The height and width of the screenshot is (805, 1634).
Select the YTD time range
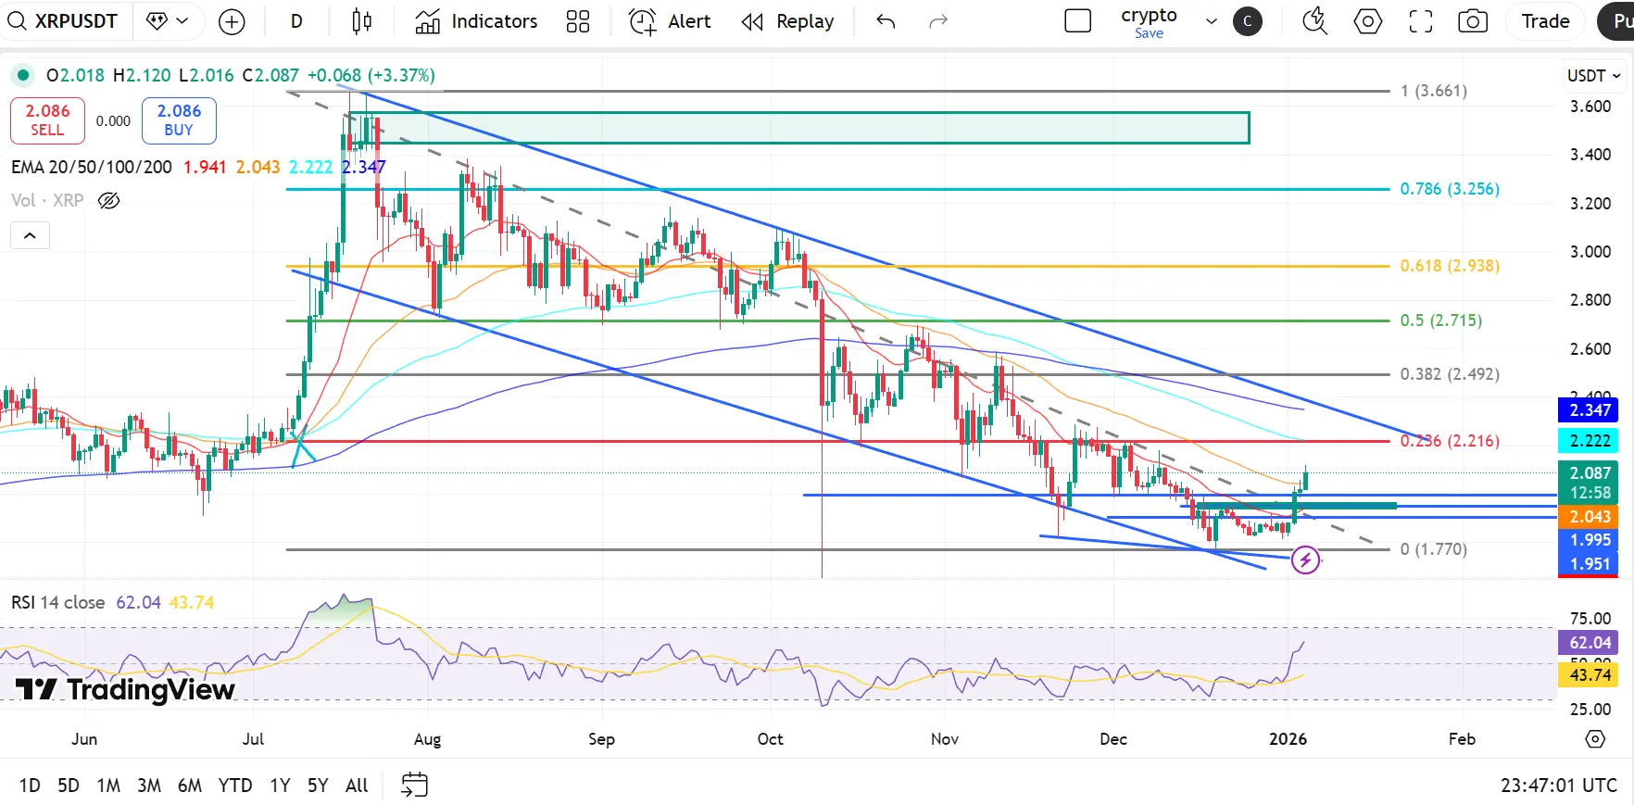tap(235, 786)
